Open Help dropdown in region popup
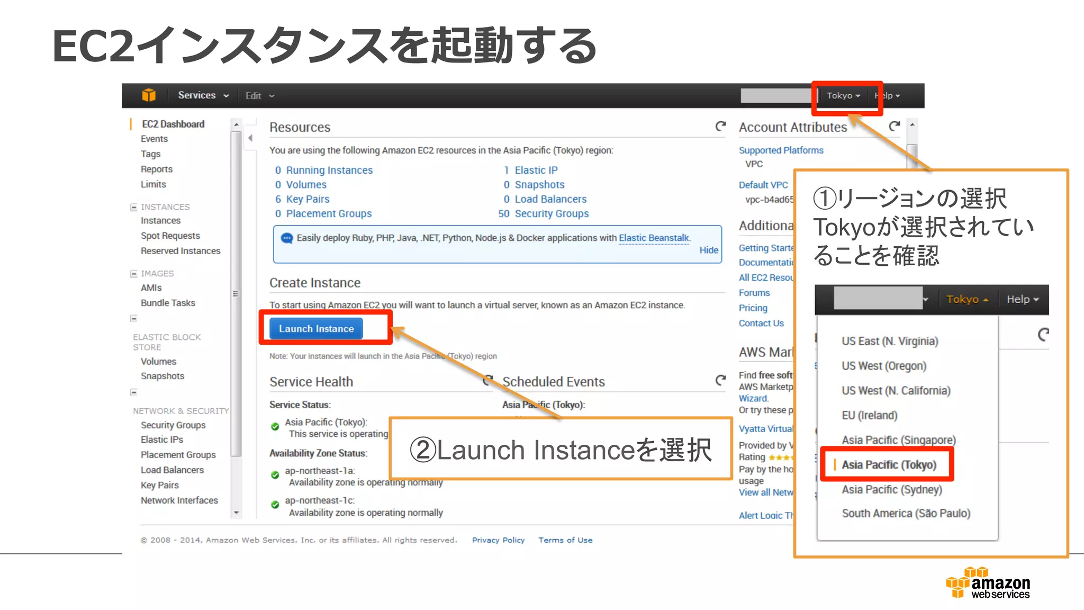Viewport: 1084px width, 610px height. (1023, 299)
